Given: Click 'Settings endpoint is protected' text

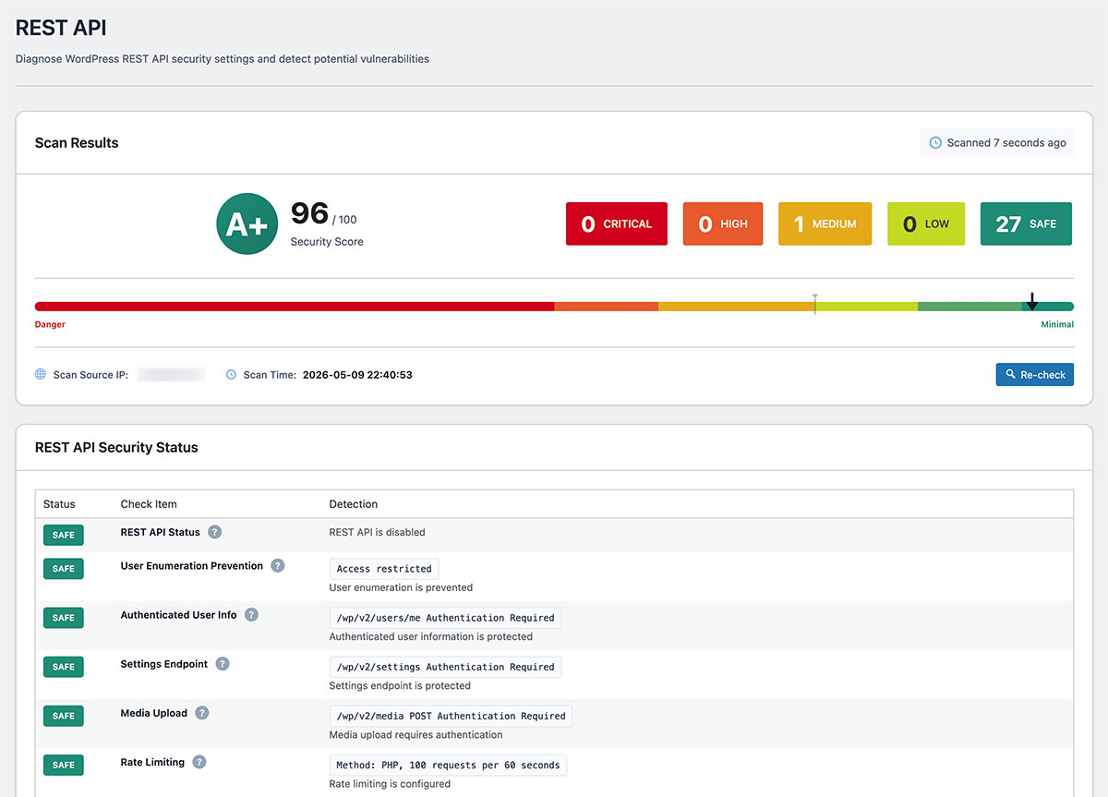Looking at the screenshot, I should (x=400, y=685).
